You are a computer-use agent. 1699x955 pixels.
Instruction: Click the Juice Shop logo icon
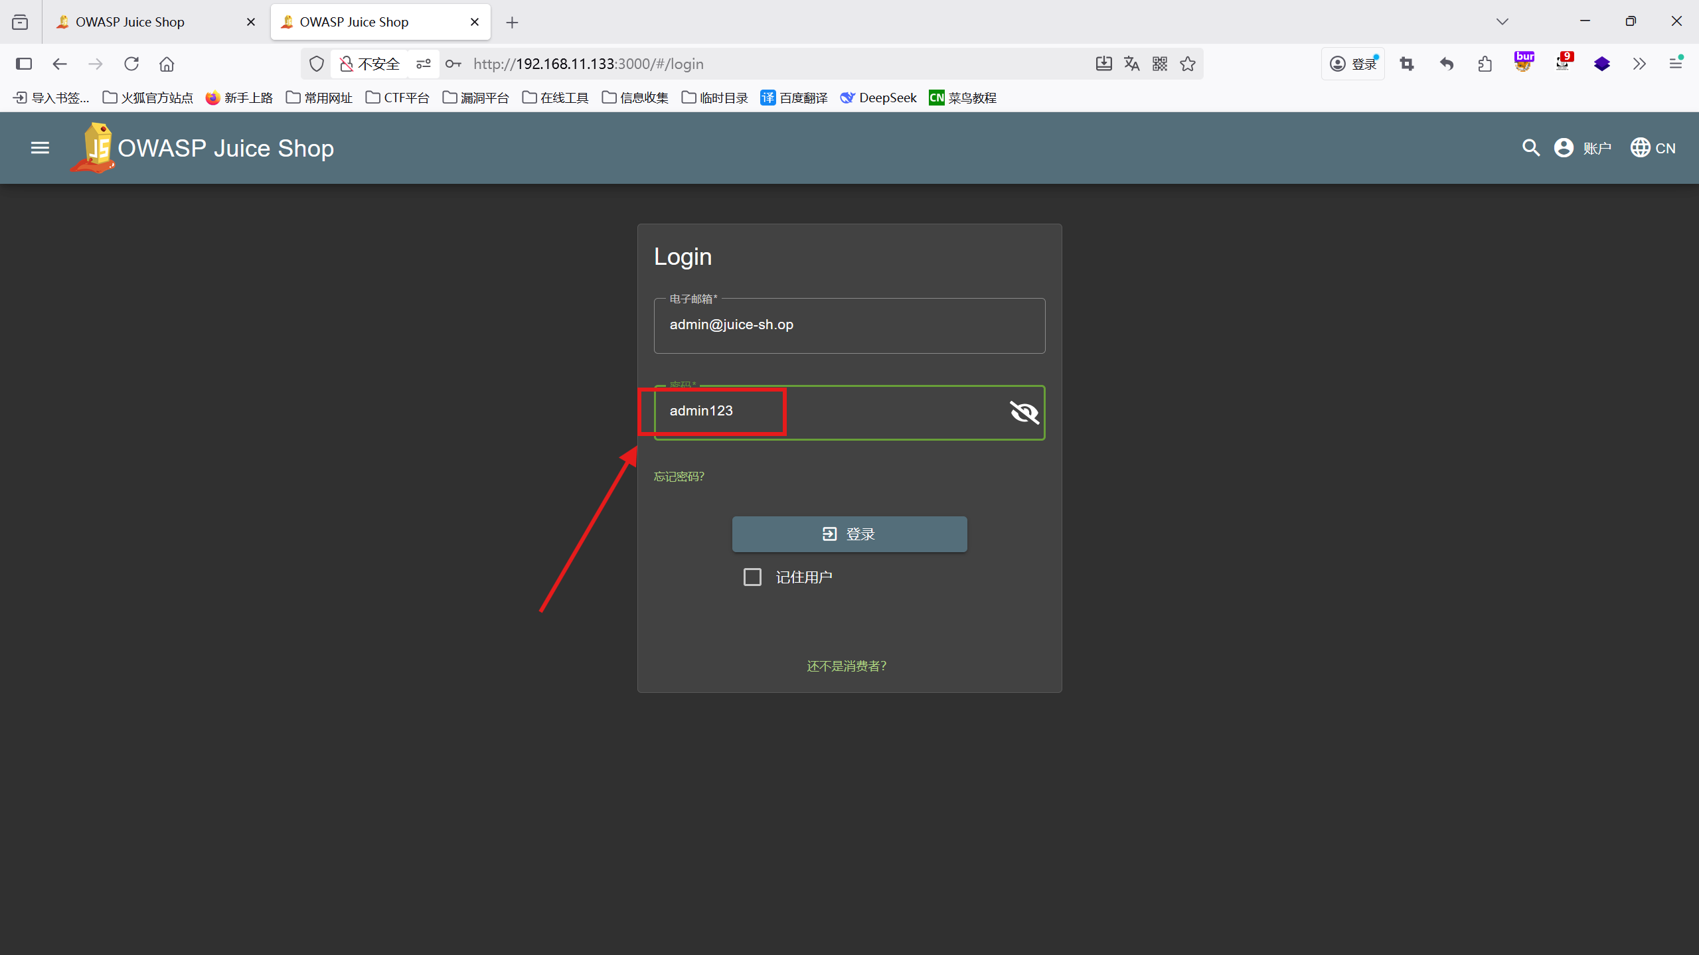[x=94, y=147]
